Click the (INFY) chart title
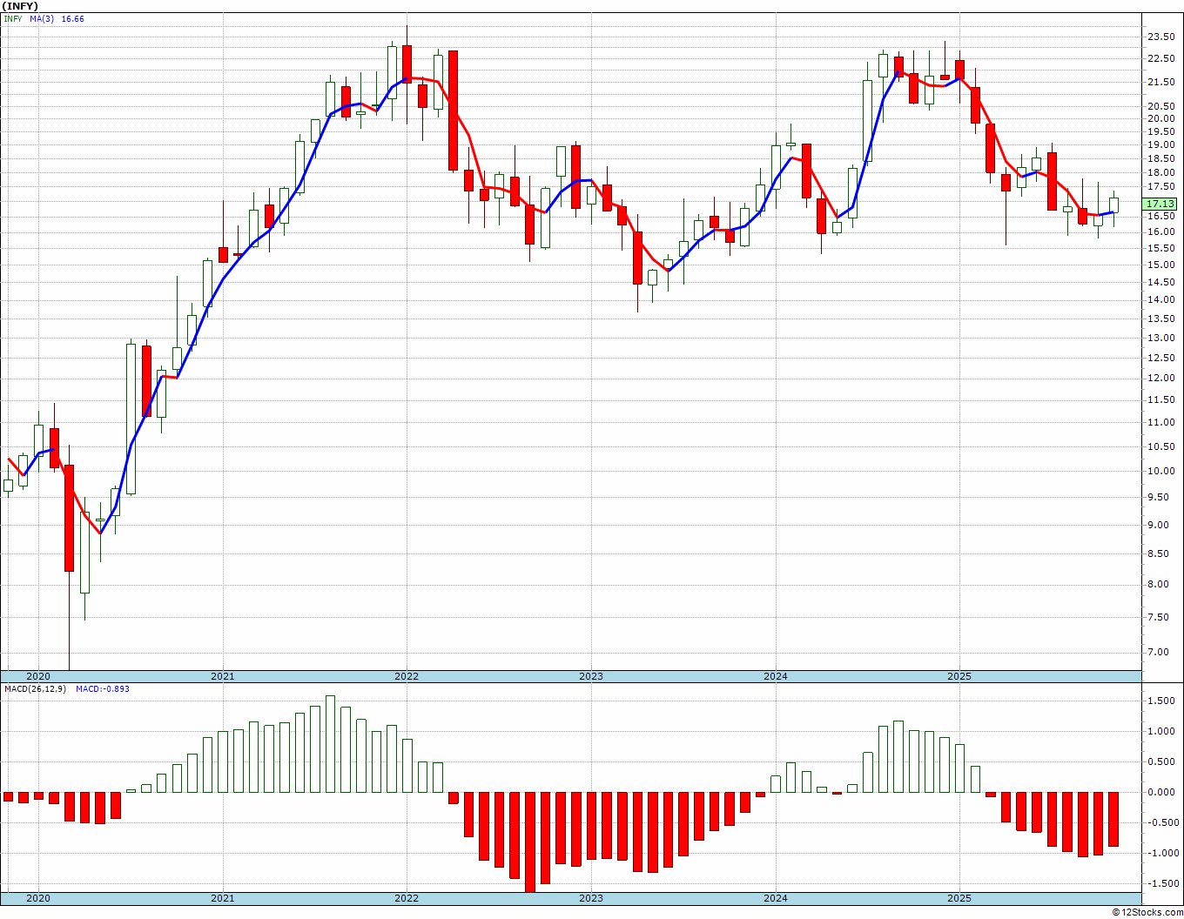Viewport: 1184px width, 919px height. [21, 6]
